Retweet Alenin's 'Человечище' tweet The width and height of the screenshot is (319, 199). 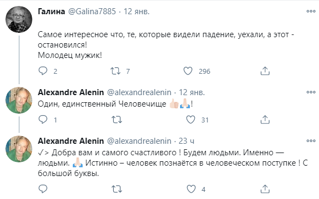point(117,120)
